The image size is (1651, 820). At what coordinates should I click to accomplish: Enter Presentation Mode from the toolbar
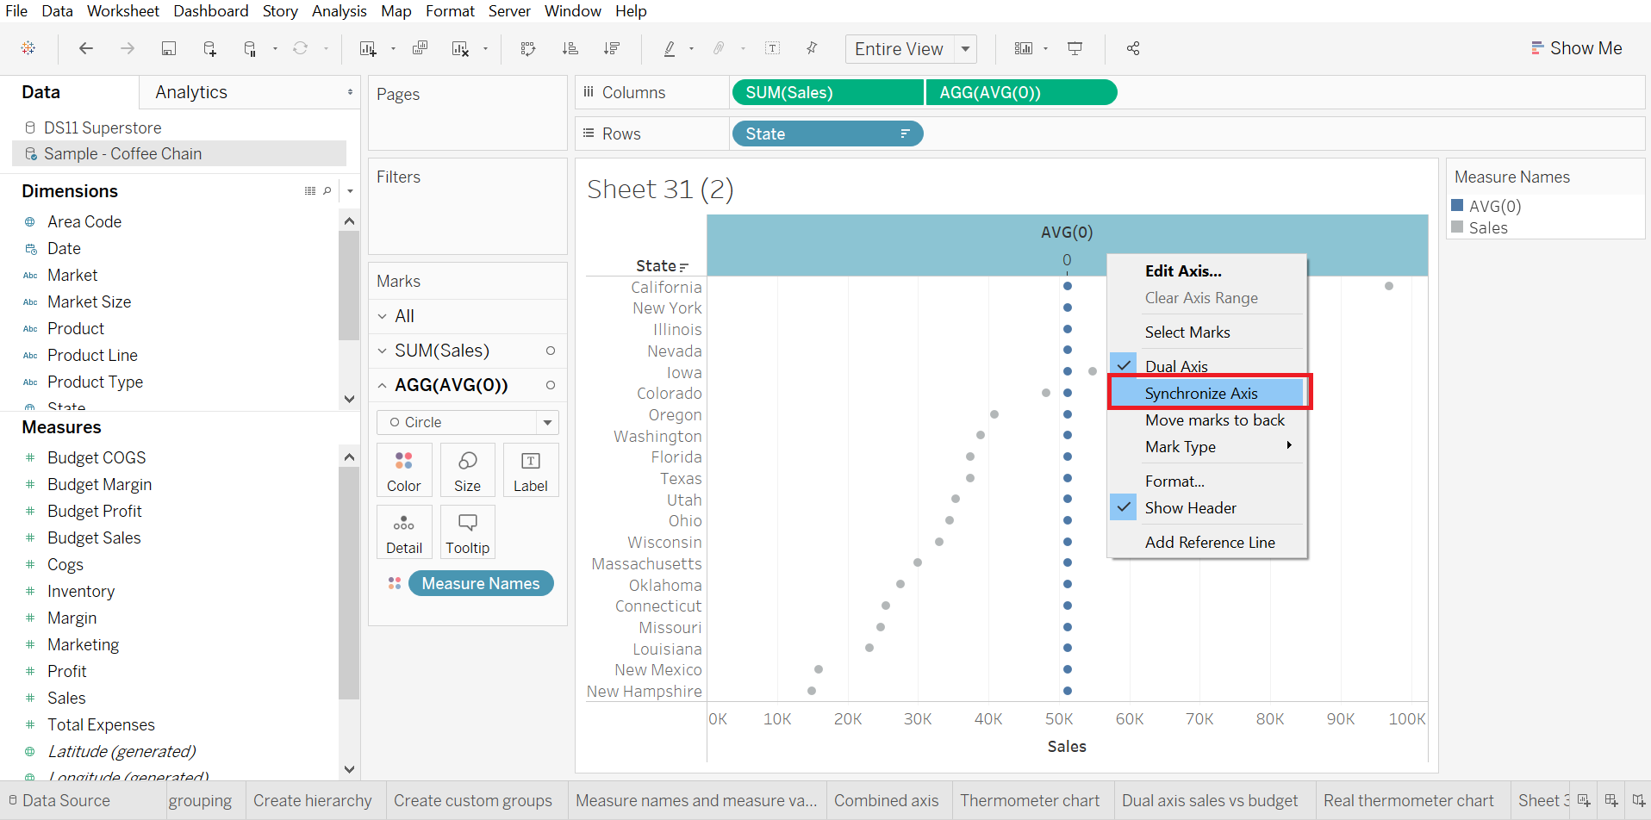pos(1075,48)
